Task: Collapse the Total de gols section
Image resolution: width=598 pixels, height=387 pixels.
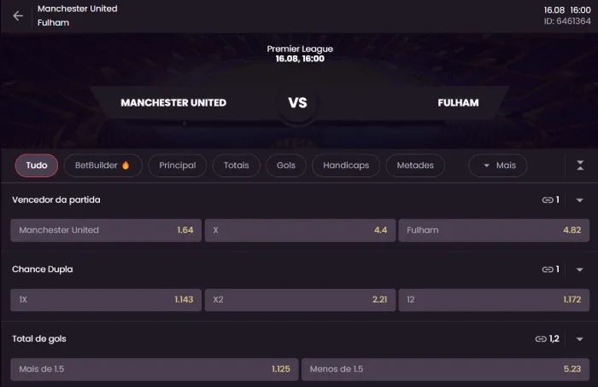Action: click(579, 339)
